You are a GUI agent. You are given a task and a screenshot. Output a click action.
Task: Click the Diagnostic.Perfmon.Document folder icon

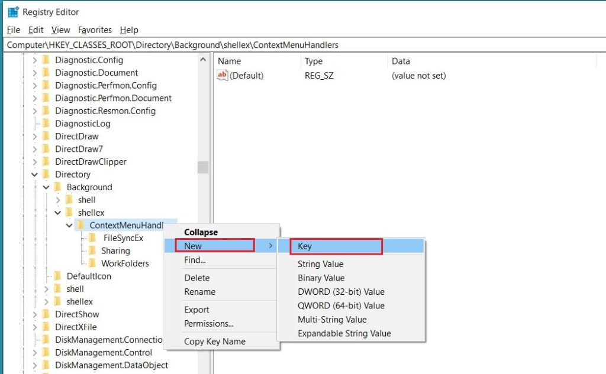click(x=46, y=98)
